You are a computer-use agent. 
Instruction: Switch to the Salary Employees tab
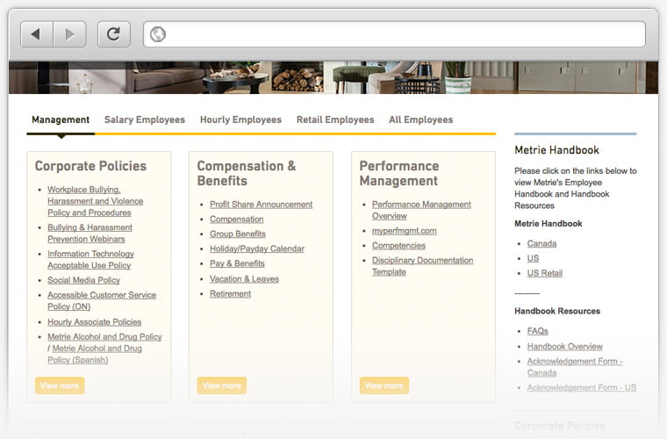(x=145, y=120)
